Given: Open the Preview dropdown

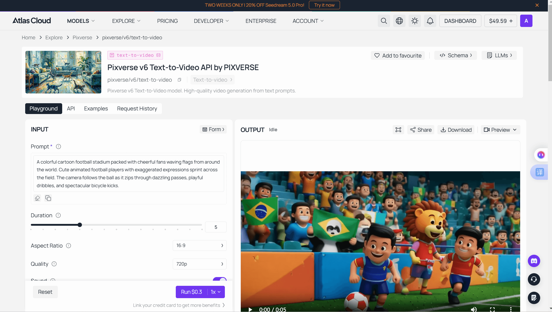Looking at the screenshot, I should [x=500, y=130].
